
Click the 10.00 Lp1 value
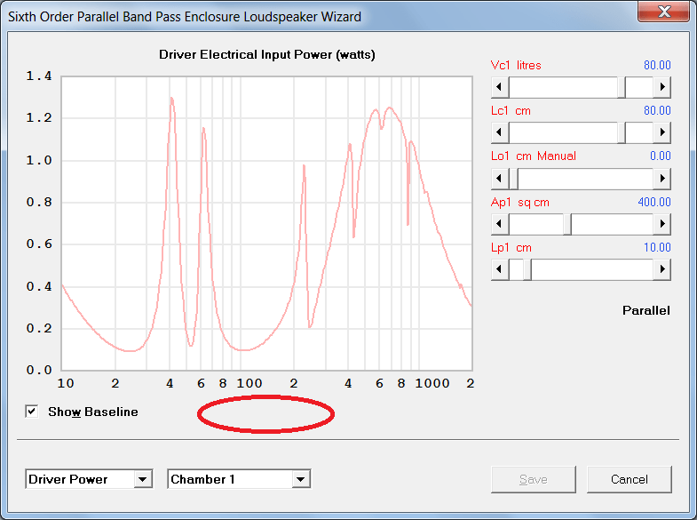657,247
